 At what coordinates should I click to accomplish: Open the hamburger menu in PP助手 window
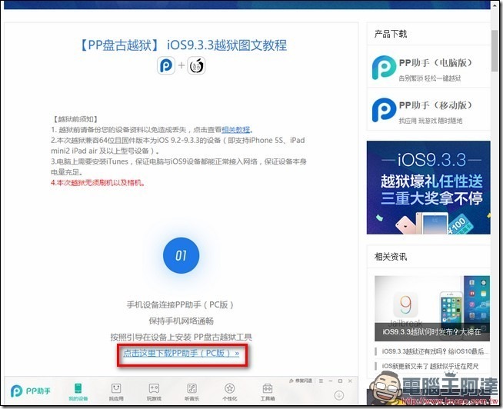coord(321,381)
